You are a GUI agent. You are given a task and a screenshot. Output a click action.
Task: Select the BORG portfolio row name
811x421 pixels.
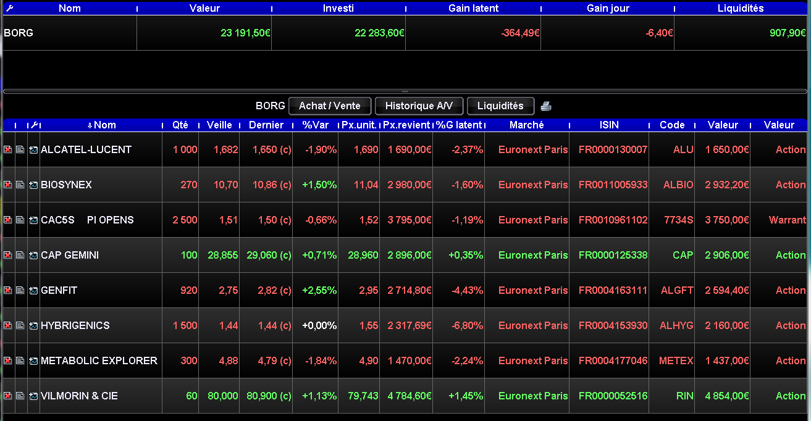19,33
